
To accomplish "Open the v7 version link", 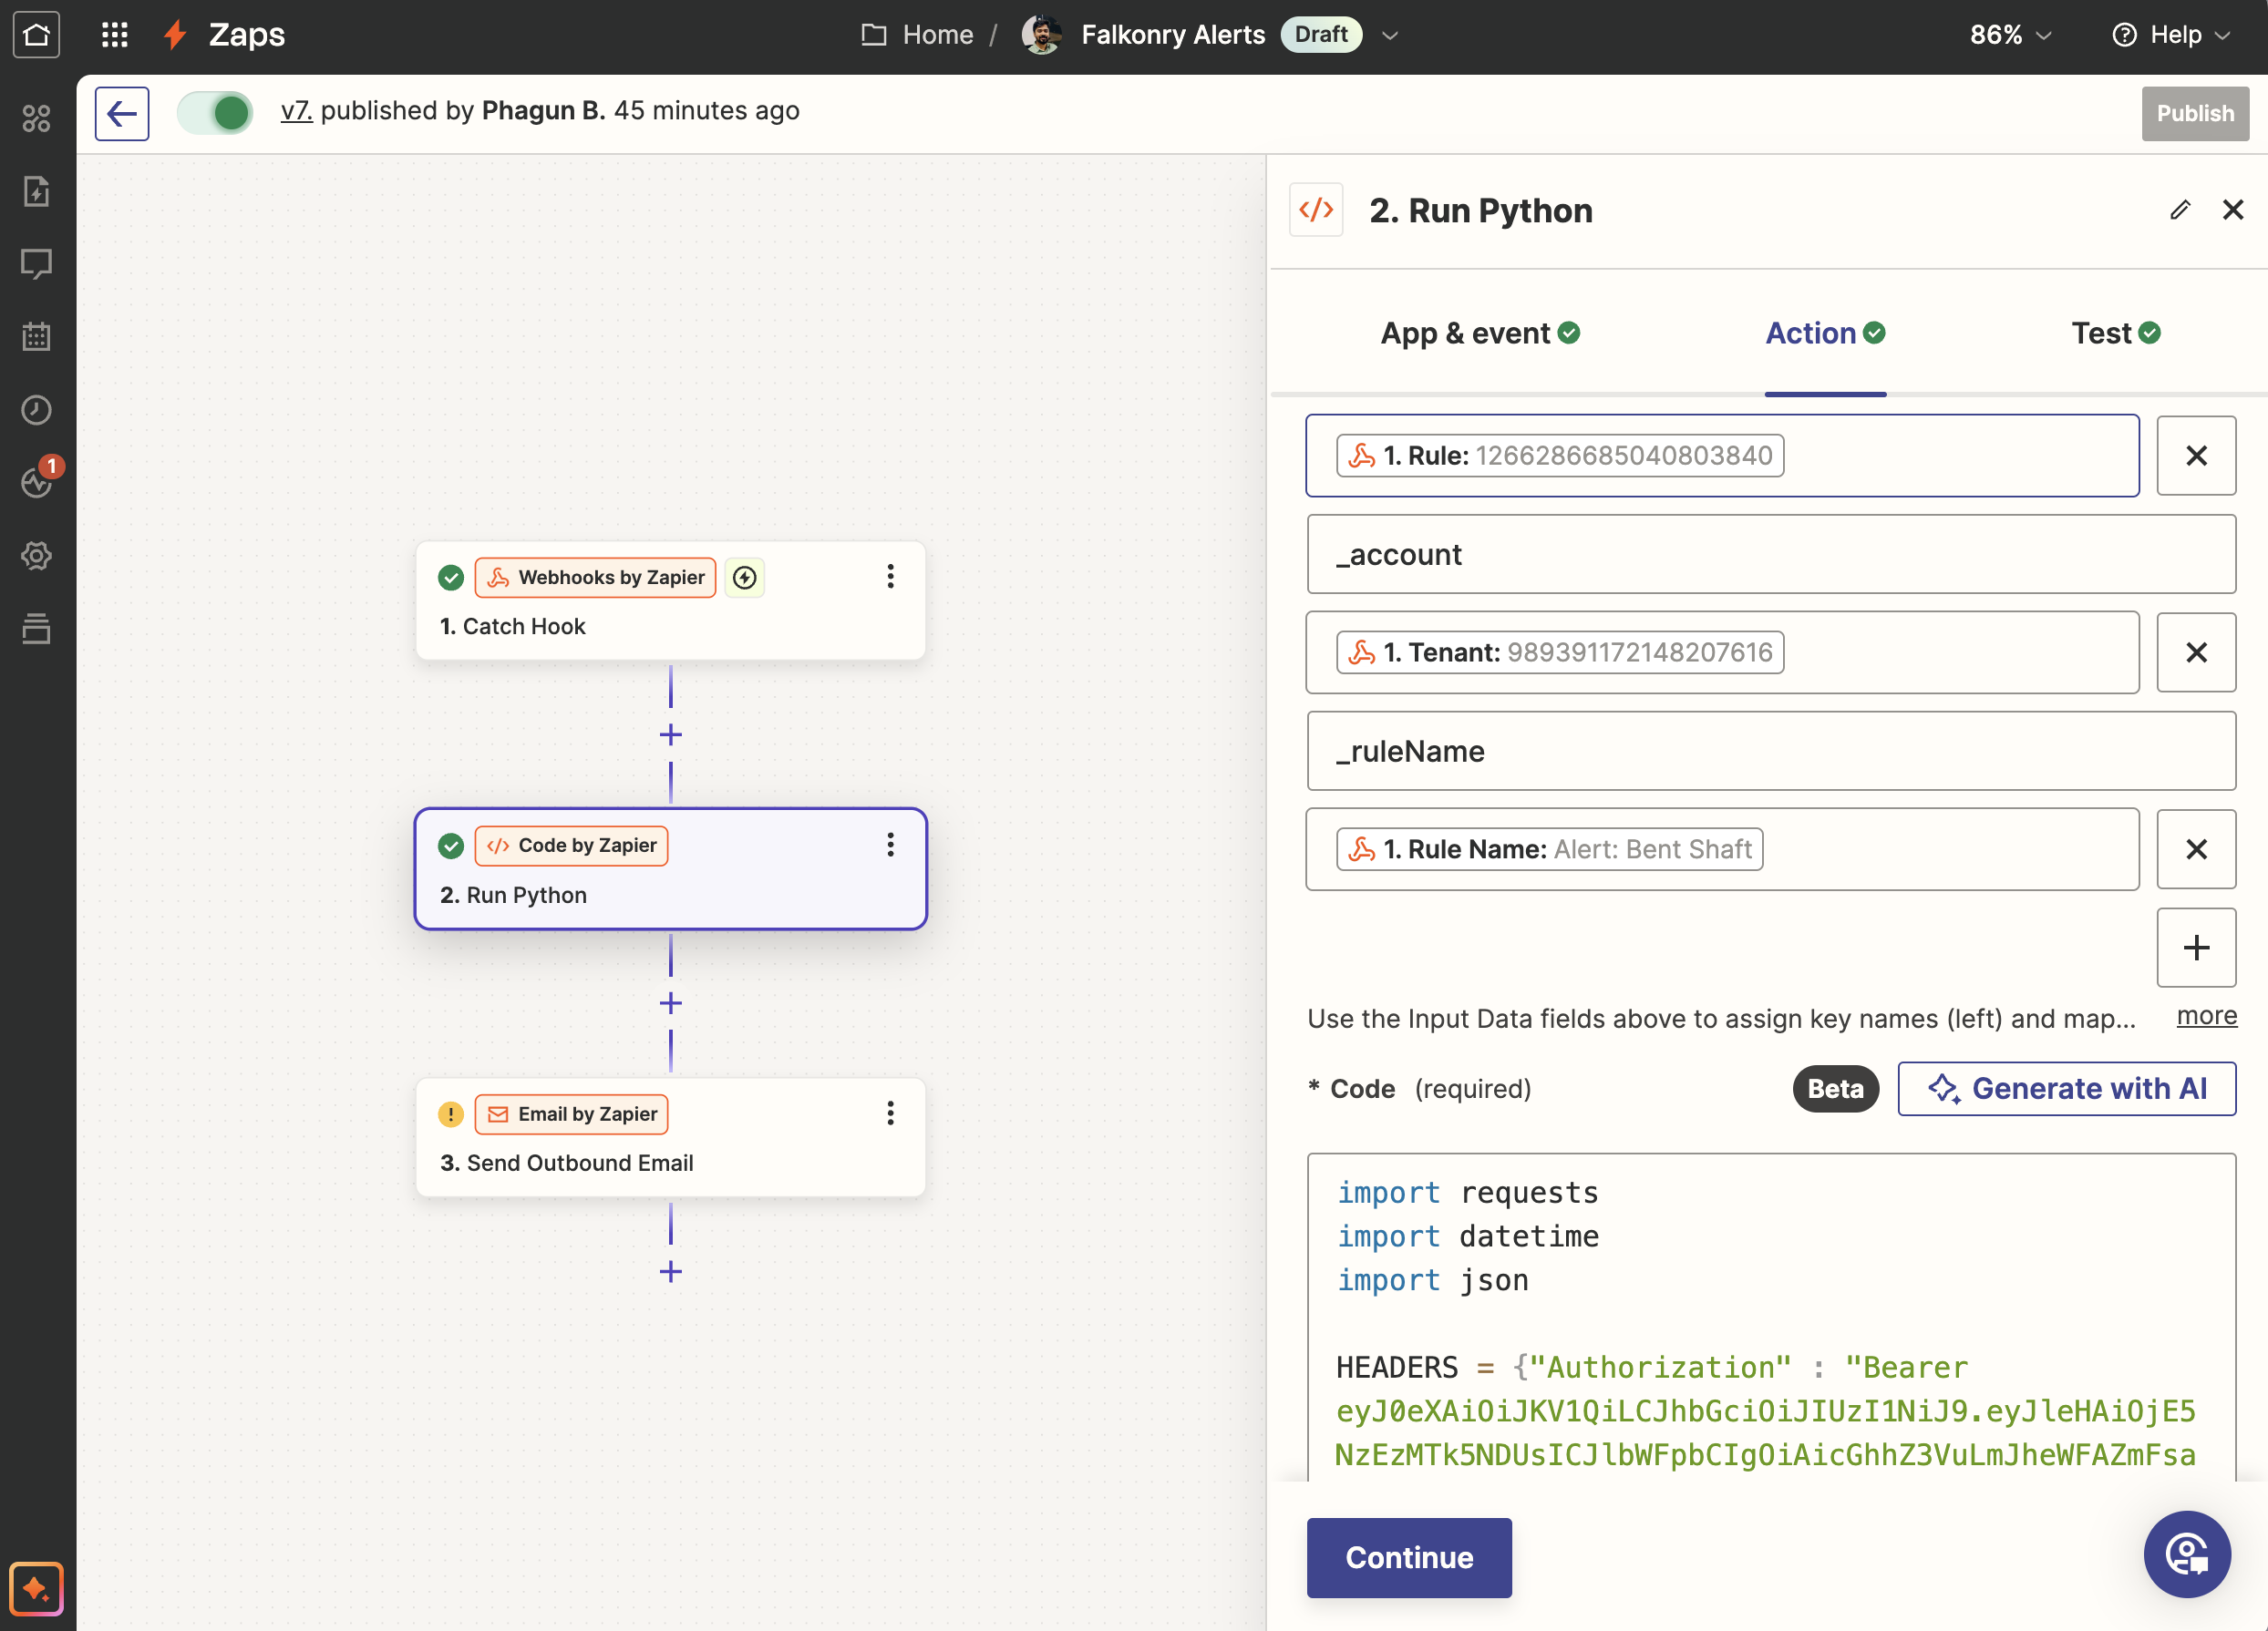I will click(296, 111).
